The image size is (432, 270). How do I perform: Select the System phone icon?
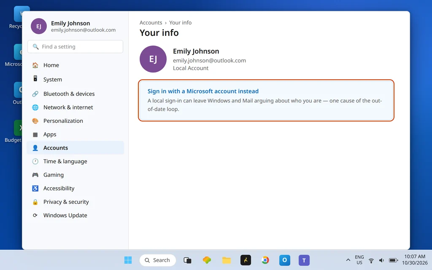[x=35, y=78]
